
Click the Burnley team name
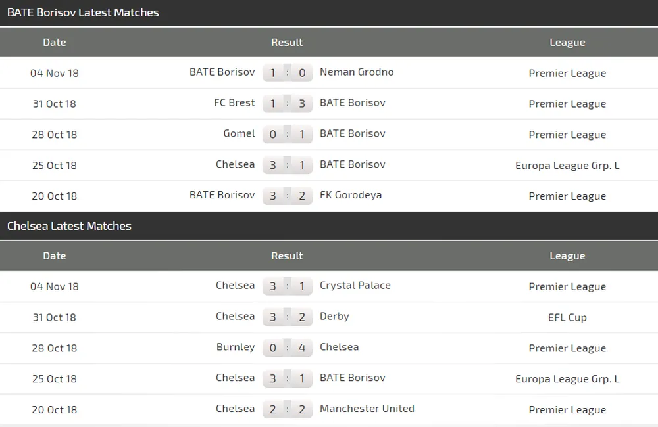235,348
